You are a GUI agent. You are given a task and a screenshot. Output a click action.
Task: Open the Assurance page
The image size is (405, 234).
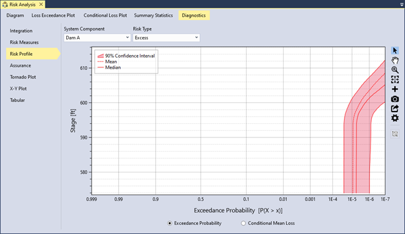pyautogui.click(x=20, y=65)
